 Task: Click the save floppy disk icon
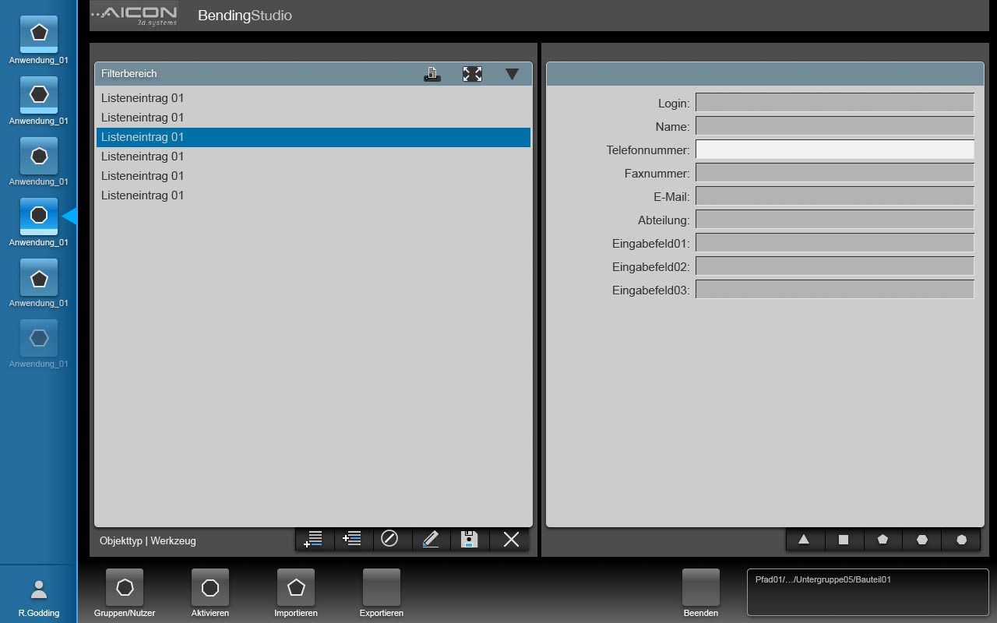(470, 539)
